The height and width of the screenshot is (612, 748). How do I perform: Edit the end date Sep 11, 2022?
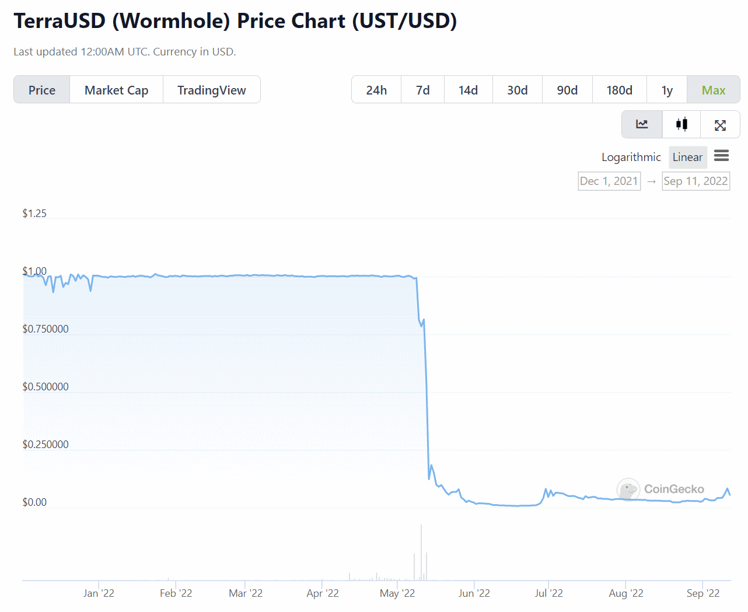[695, 181]
